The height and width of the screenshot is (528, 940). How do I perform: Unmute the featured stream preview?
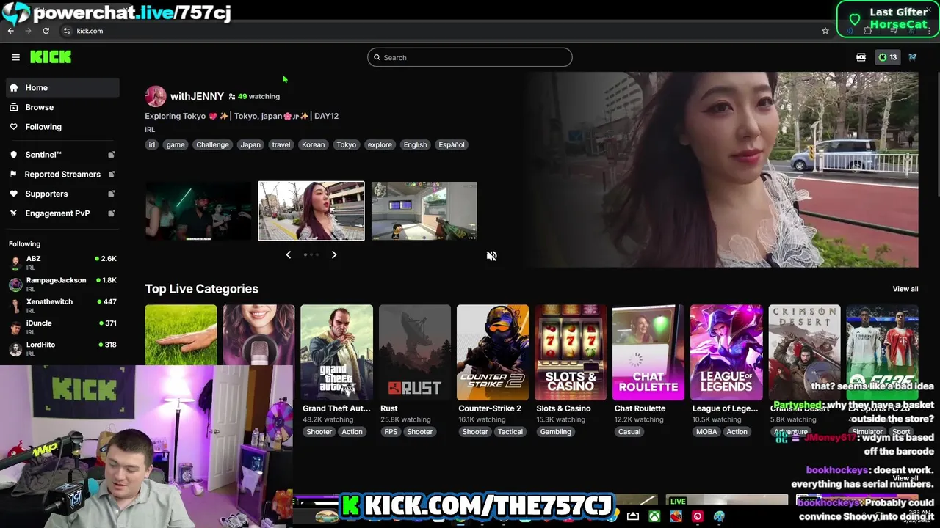click(491, 256)
